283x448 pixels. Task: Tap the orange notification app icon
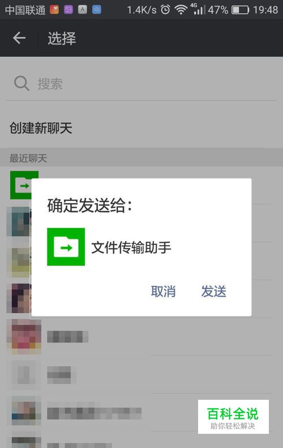[x=54, y=10]
